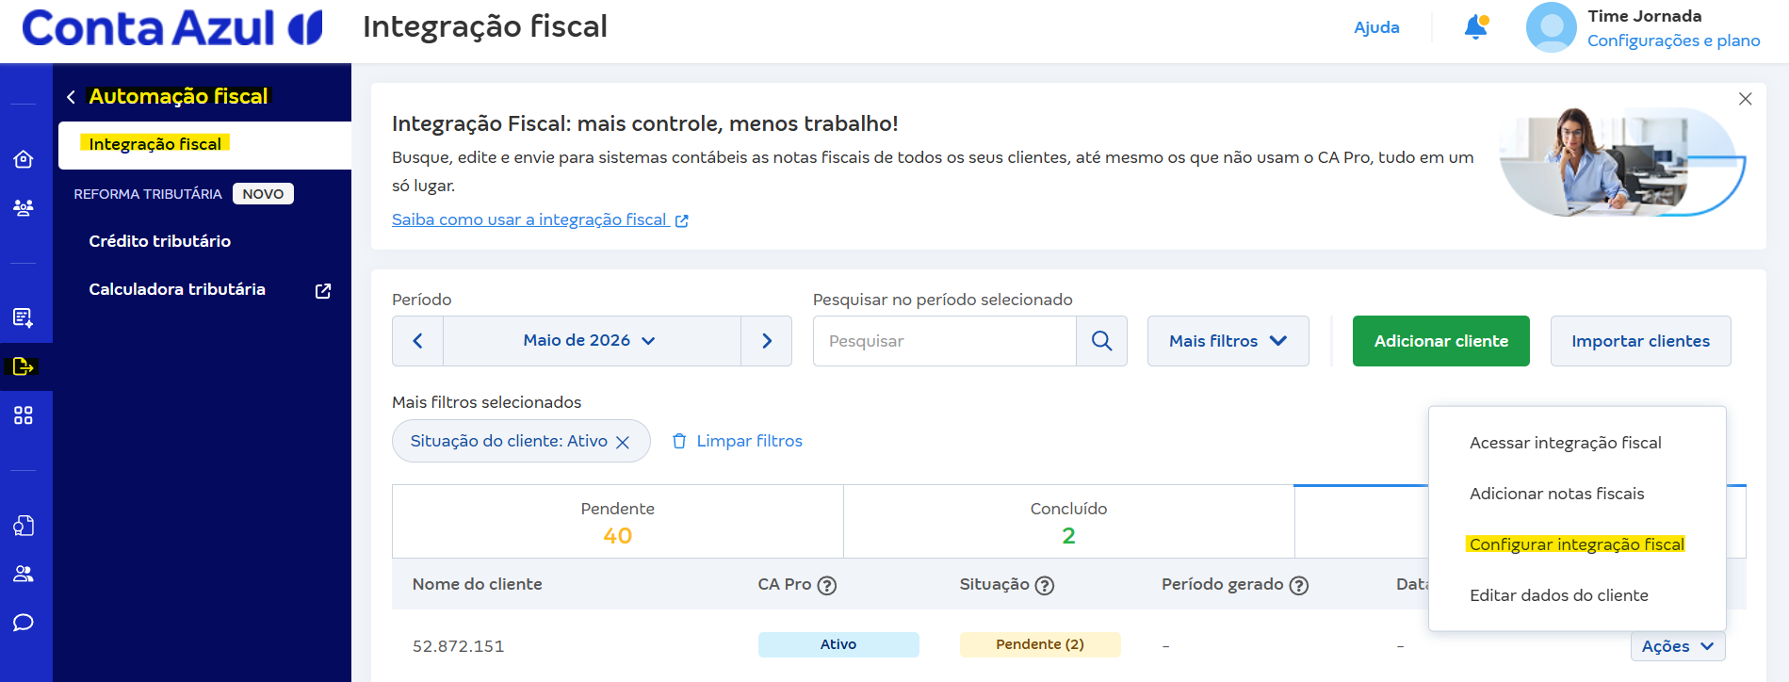The height and width of the screenshot is (682, 1789).
Task: Select the highlighted fiscal export sidebar icon
Action: coord(24,366)
